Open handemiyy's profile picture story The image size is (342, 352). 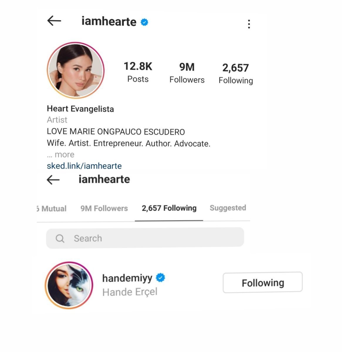[69, 285]
